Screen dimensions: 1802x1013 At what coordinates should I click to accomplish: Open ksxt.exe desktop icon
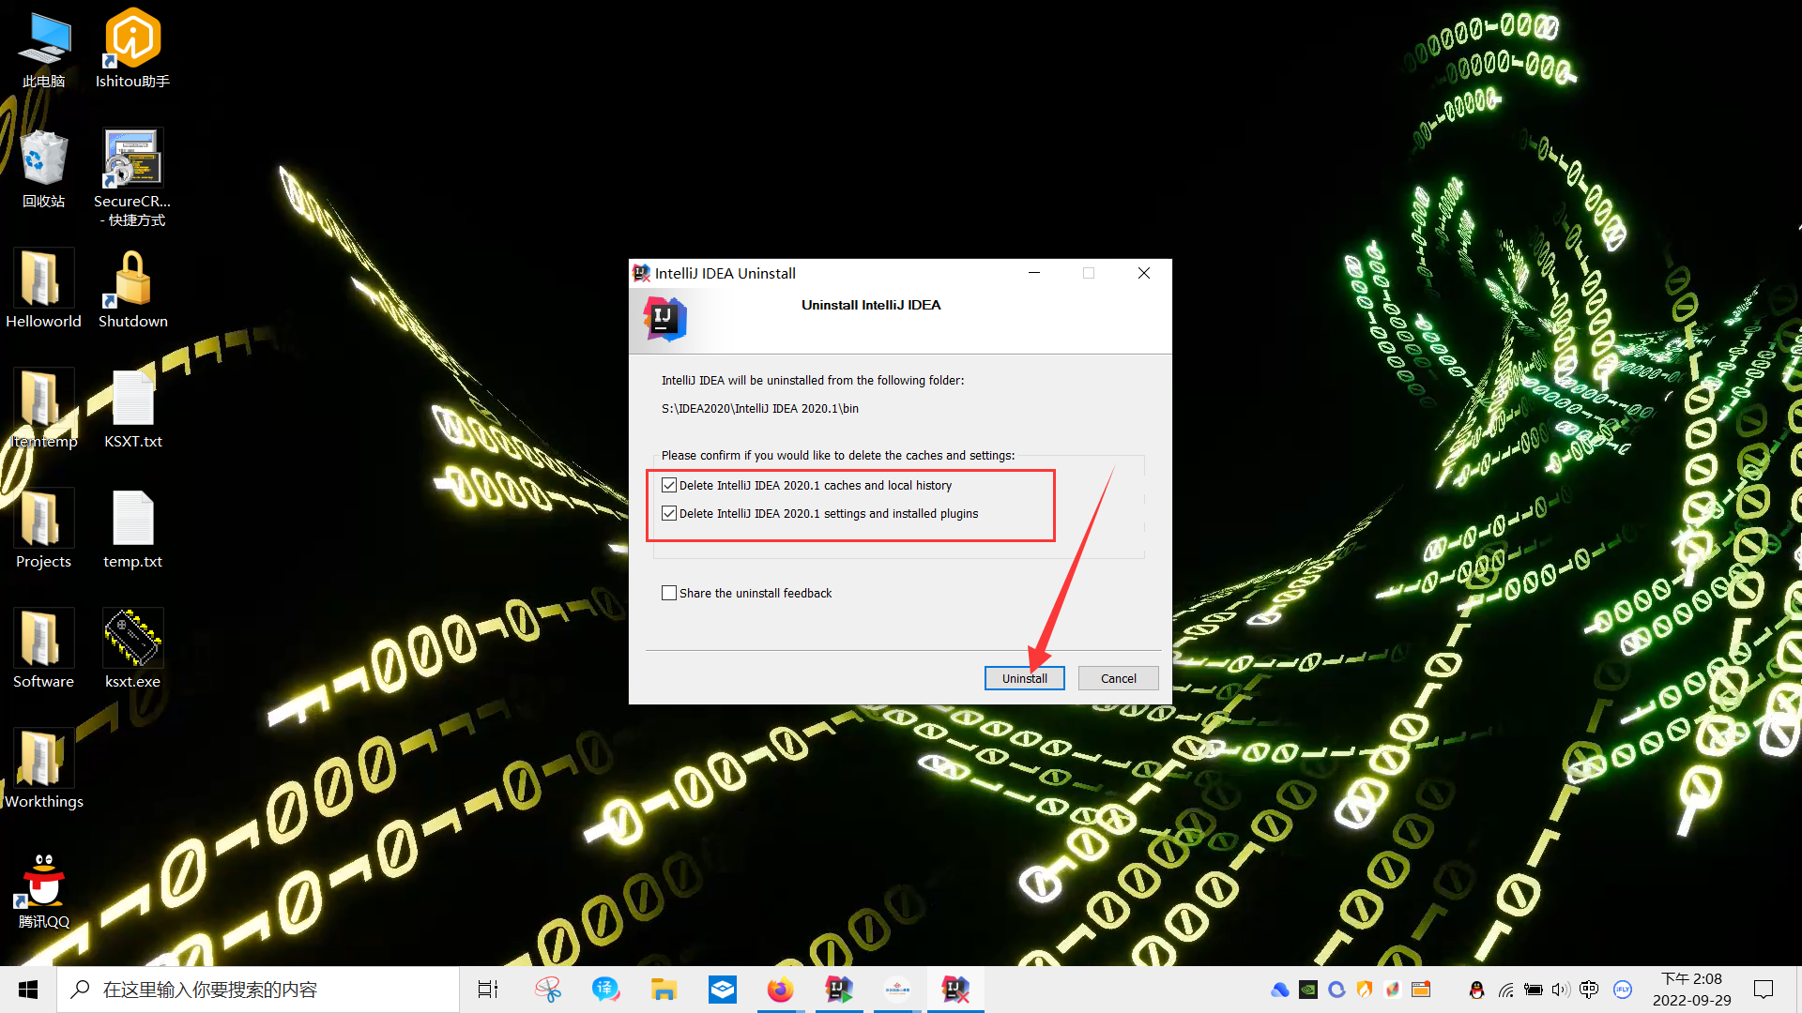click(x=132, y=639)
